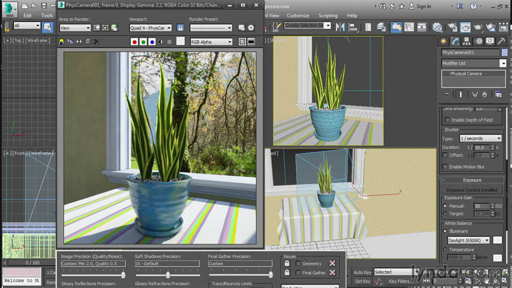Click the white color swatch in render toolbar
The width and height of the screenshot is (512, 288).
[x=180, y=41]
